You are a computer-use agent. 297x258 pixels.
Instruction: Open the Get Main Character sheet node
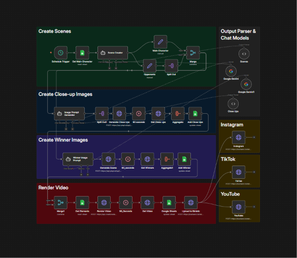click(82, 53)
